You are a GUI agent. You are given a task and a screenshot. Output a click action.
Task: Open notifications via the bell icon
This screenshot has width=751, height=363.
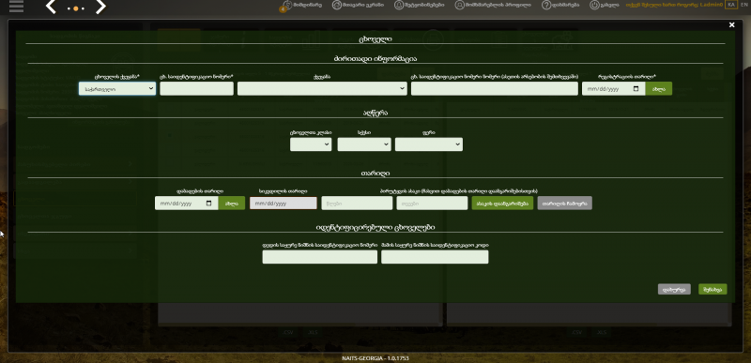[x=398, y=5]
